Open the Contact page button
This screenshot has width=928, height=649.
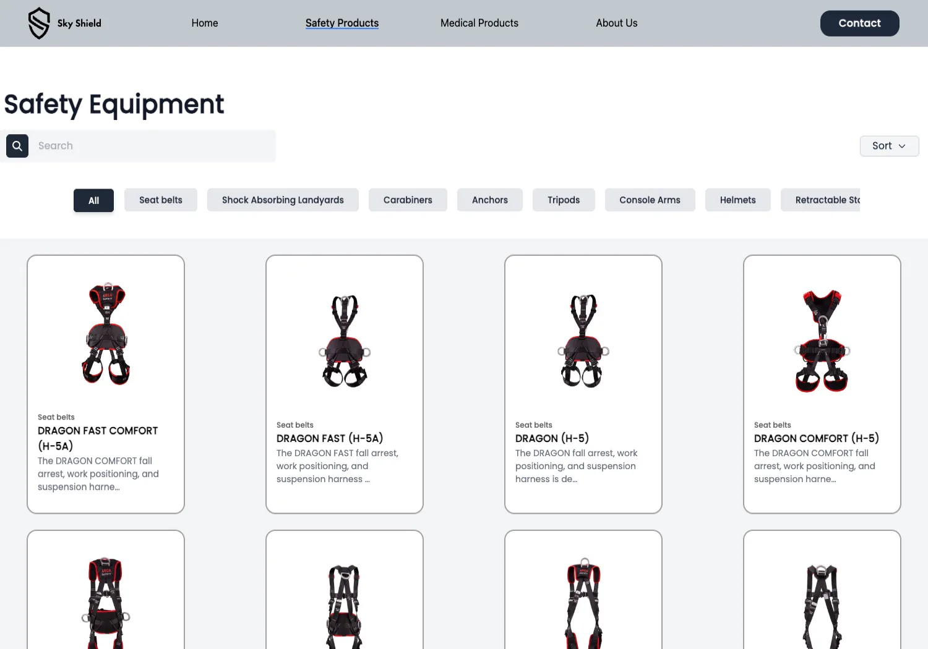(x=859, y=23)
